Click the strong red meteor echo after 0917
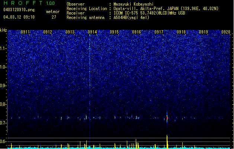Image resolution: width=234 pixels, height=149 pixels. click(x=167, y=118)
